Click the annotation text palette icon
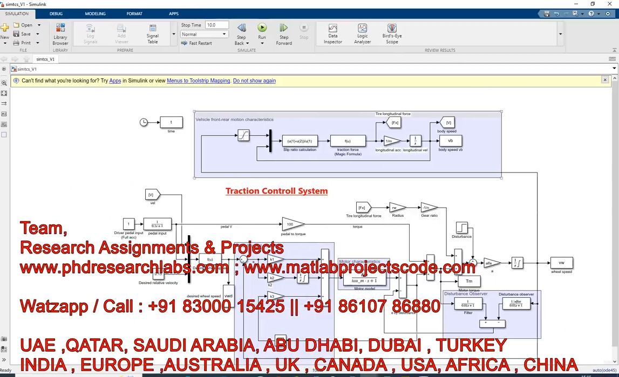 pyautogui.click(x=4, y=114)
